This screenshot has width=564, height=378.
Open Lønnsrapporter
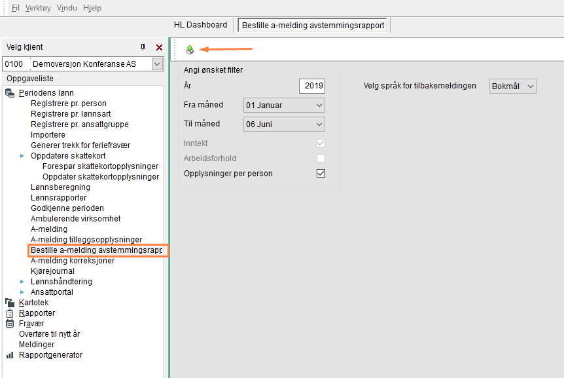[58, 198]
